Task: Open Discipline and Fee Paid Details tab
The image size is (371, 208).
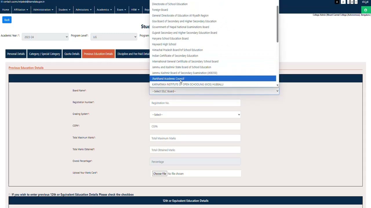Action: (x=133, y=54)
